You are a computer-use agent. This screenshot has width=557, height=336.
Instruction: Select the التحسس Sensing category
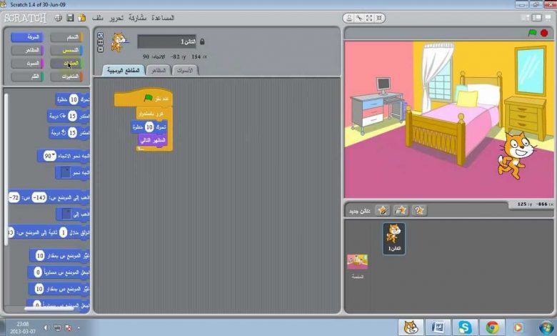[67, 50]
